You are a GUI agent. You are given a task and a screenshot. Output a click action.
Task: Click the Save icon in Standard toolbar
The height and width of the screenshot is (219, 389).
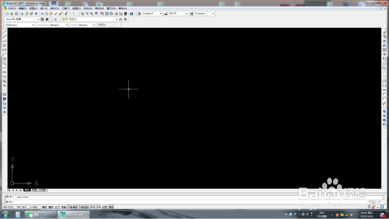(x=16, y=14)
